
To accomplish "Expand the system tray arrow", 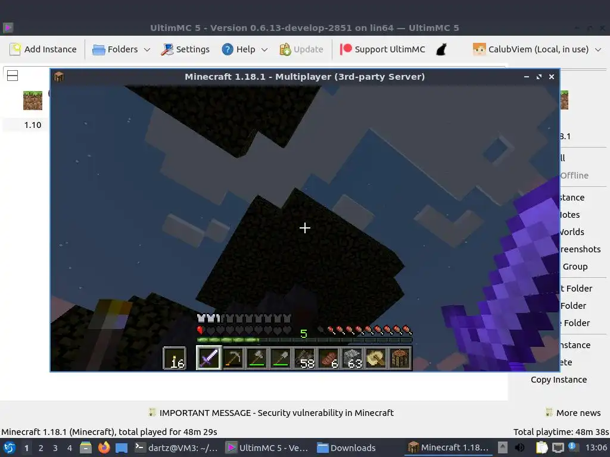I will click(x=503, y=447).
